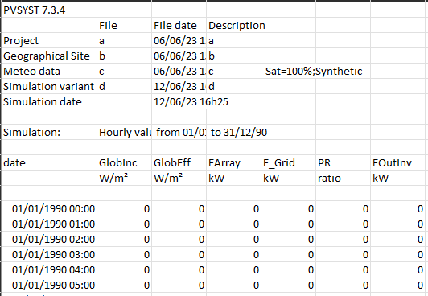Viewport: 428px width, 296px height.
Task: Click the Meteo data label cell
Action: point(49,72)
